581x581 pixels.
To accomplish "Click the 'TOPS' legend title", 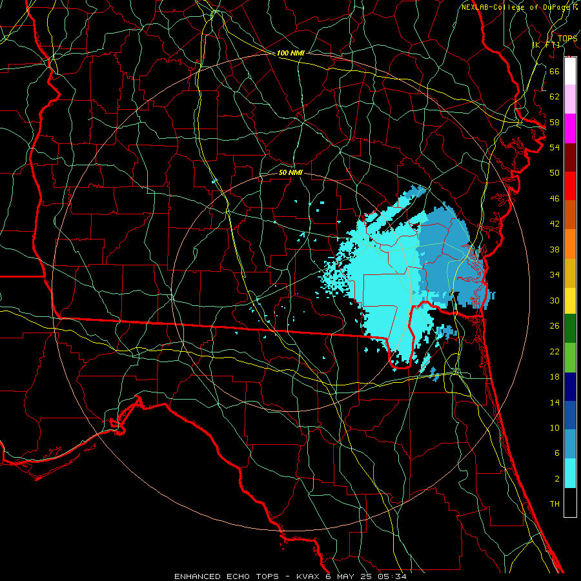I will [x=567, y=38].
